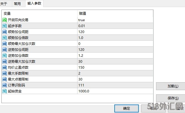Select the true value of 开启双向交易

81,20
